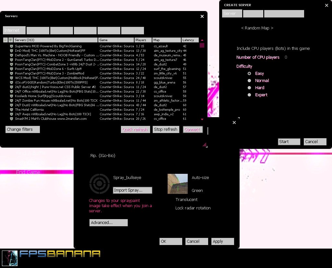
Task: Click the crosshair preview thumbnail
Action: tap(177, 183)
